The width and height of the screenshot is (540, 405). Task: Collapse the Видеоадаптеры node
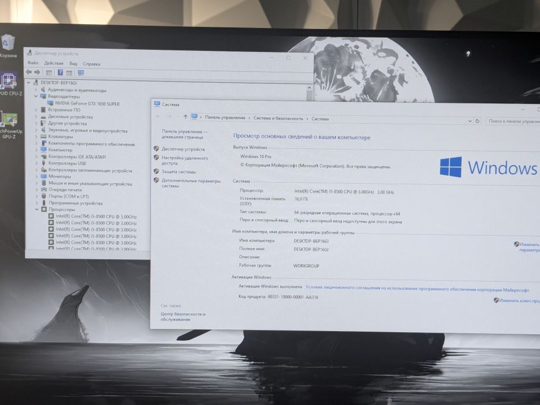point(36,96)
